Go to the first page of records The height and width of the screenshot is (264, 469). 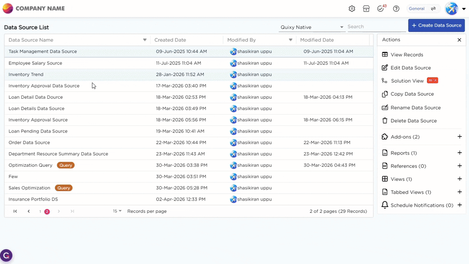click(x=15, y=211)
